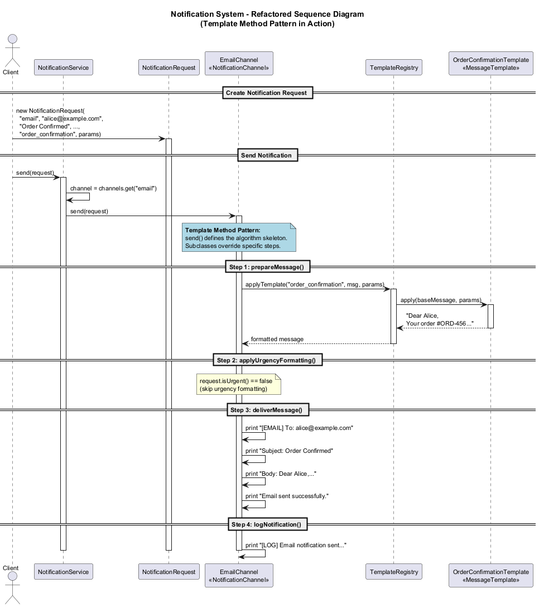Select the bottom NotificationRequest participant box
This screenshot has width=539, height=607.
click(169, 572)
